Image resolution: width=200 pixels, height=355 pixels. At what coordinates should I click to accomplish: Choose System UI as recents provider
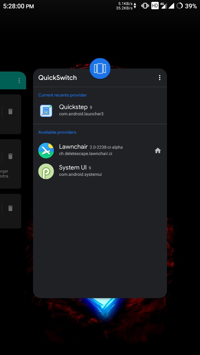[100, 171]
